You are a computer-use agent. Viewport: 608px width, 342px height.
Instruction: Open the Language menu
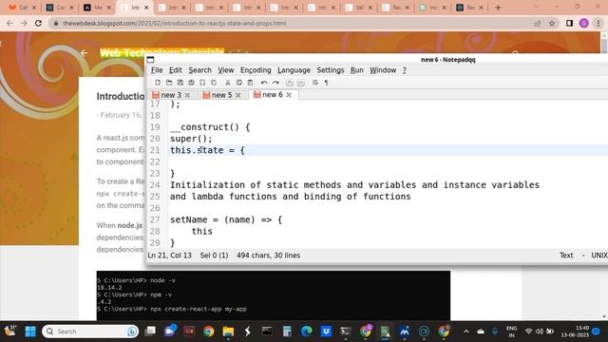[294, 70]
